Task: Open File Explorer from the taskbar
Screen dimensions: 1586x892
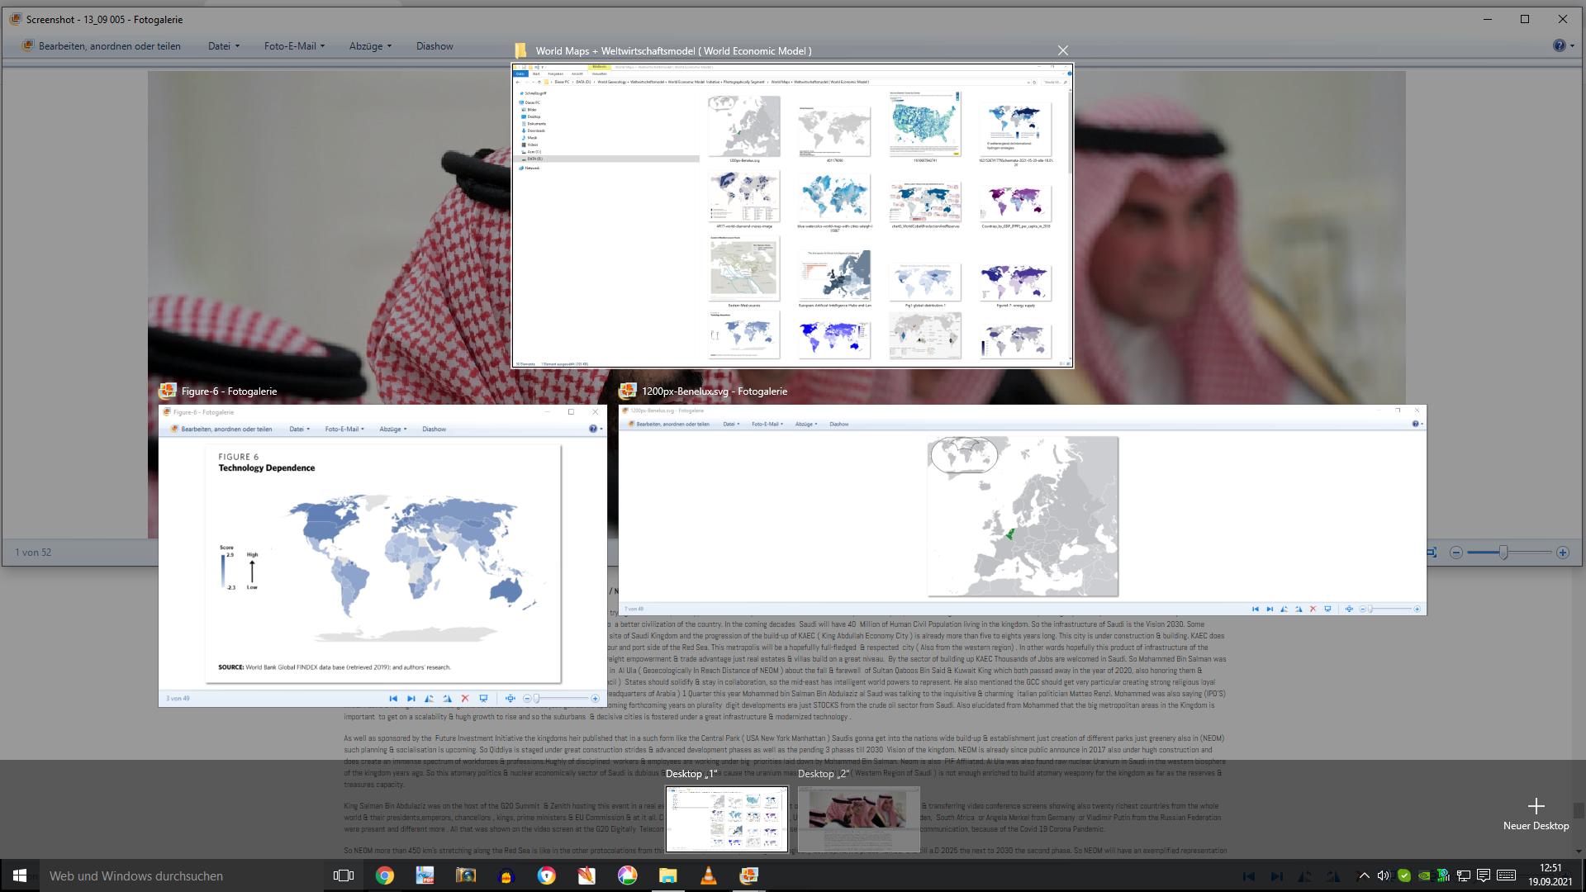Action: point(668,875)
